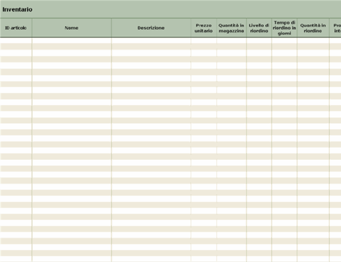The height and width of the screenshot is (262, 341).
Task: Click first cell under Tempo di riordino
Action: (x=284, y=40)
